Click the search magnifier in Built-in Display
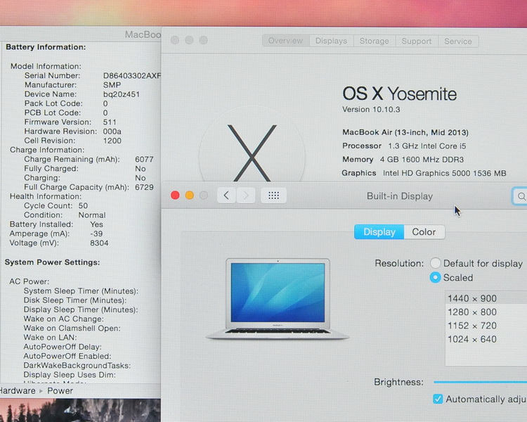This screenshot has height=422, width=527. (521, 196)
